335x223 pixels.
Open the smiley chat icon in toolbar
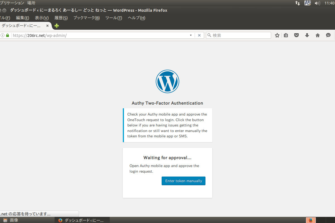(x=328, y=35)
